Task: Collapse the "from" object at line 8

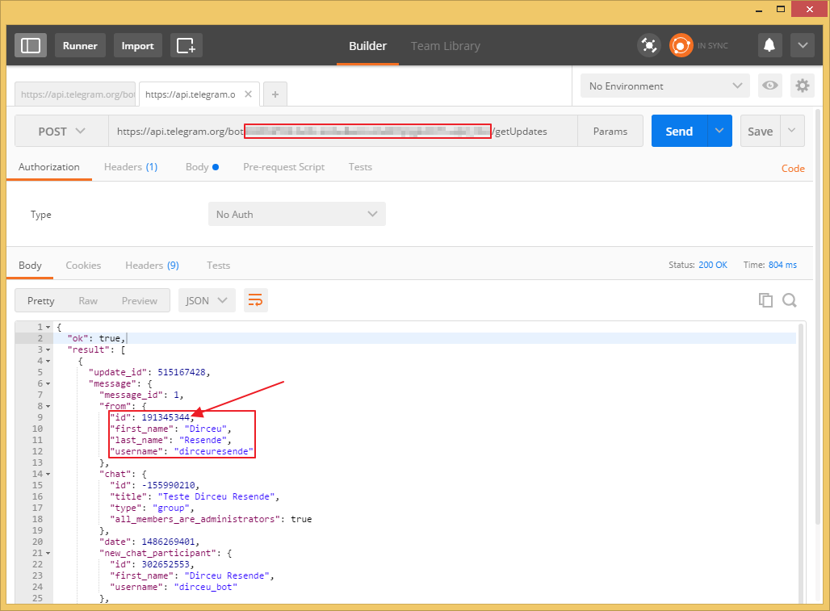Action: [x=48, y=407]
